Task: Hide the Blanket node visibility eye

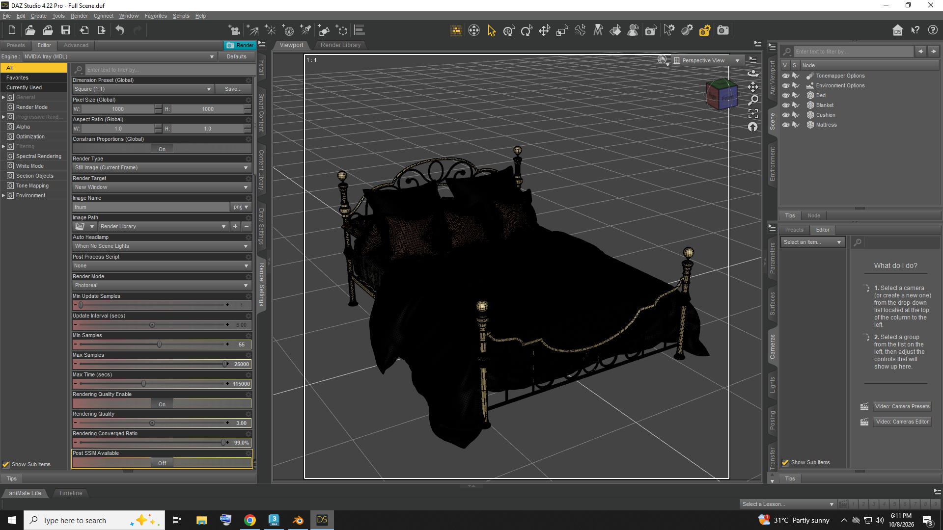Action: point(786,105)
